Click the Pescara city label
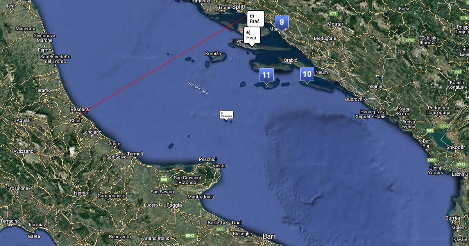This screenshot has height=246, width=469. (80, 109)
